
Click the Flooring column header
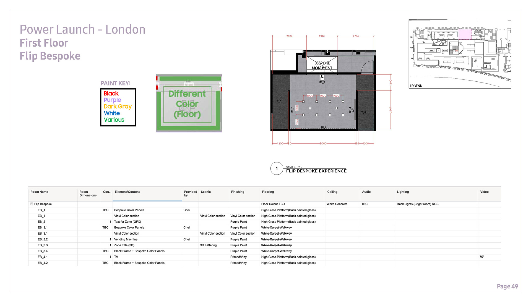[x=268, y=192]
